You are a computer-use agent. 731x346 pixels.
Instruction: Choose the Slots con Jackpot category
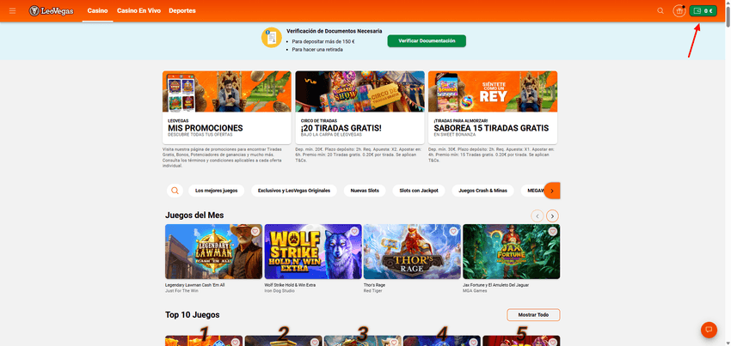(419, 191)
